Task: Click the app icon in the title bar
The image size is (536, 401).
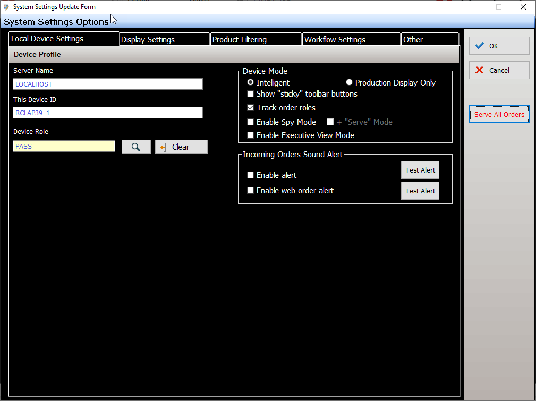Action: (6, 7)
